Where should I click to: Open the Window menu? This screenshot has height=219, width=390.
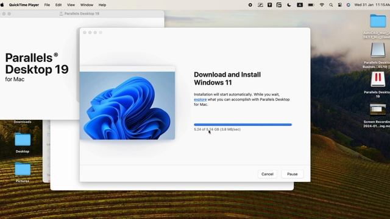[87, 5]
